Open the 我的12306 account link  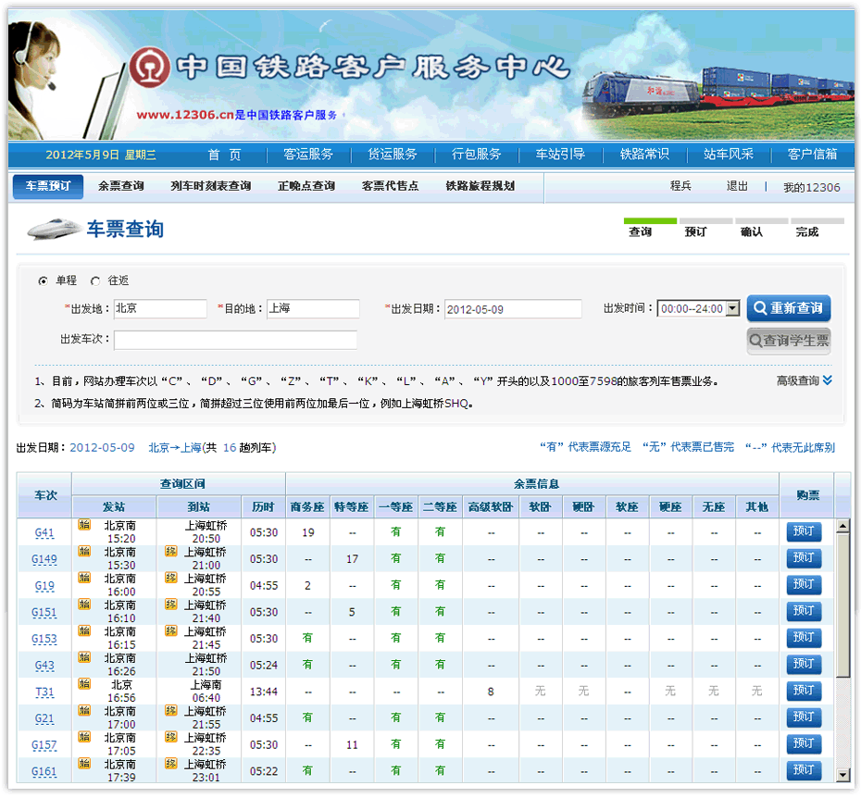tap(812, 187)
